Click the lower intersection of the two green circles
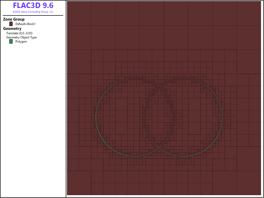This screenshot has width=264, height=198. click(x=159, y=147)
